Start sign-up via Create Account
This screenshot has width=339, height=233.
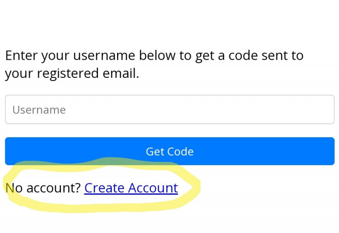[131, 188]
